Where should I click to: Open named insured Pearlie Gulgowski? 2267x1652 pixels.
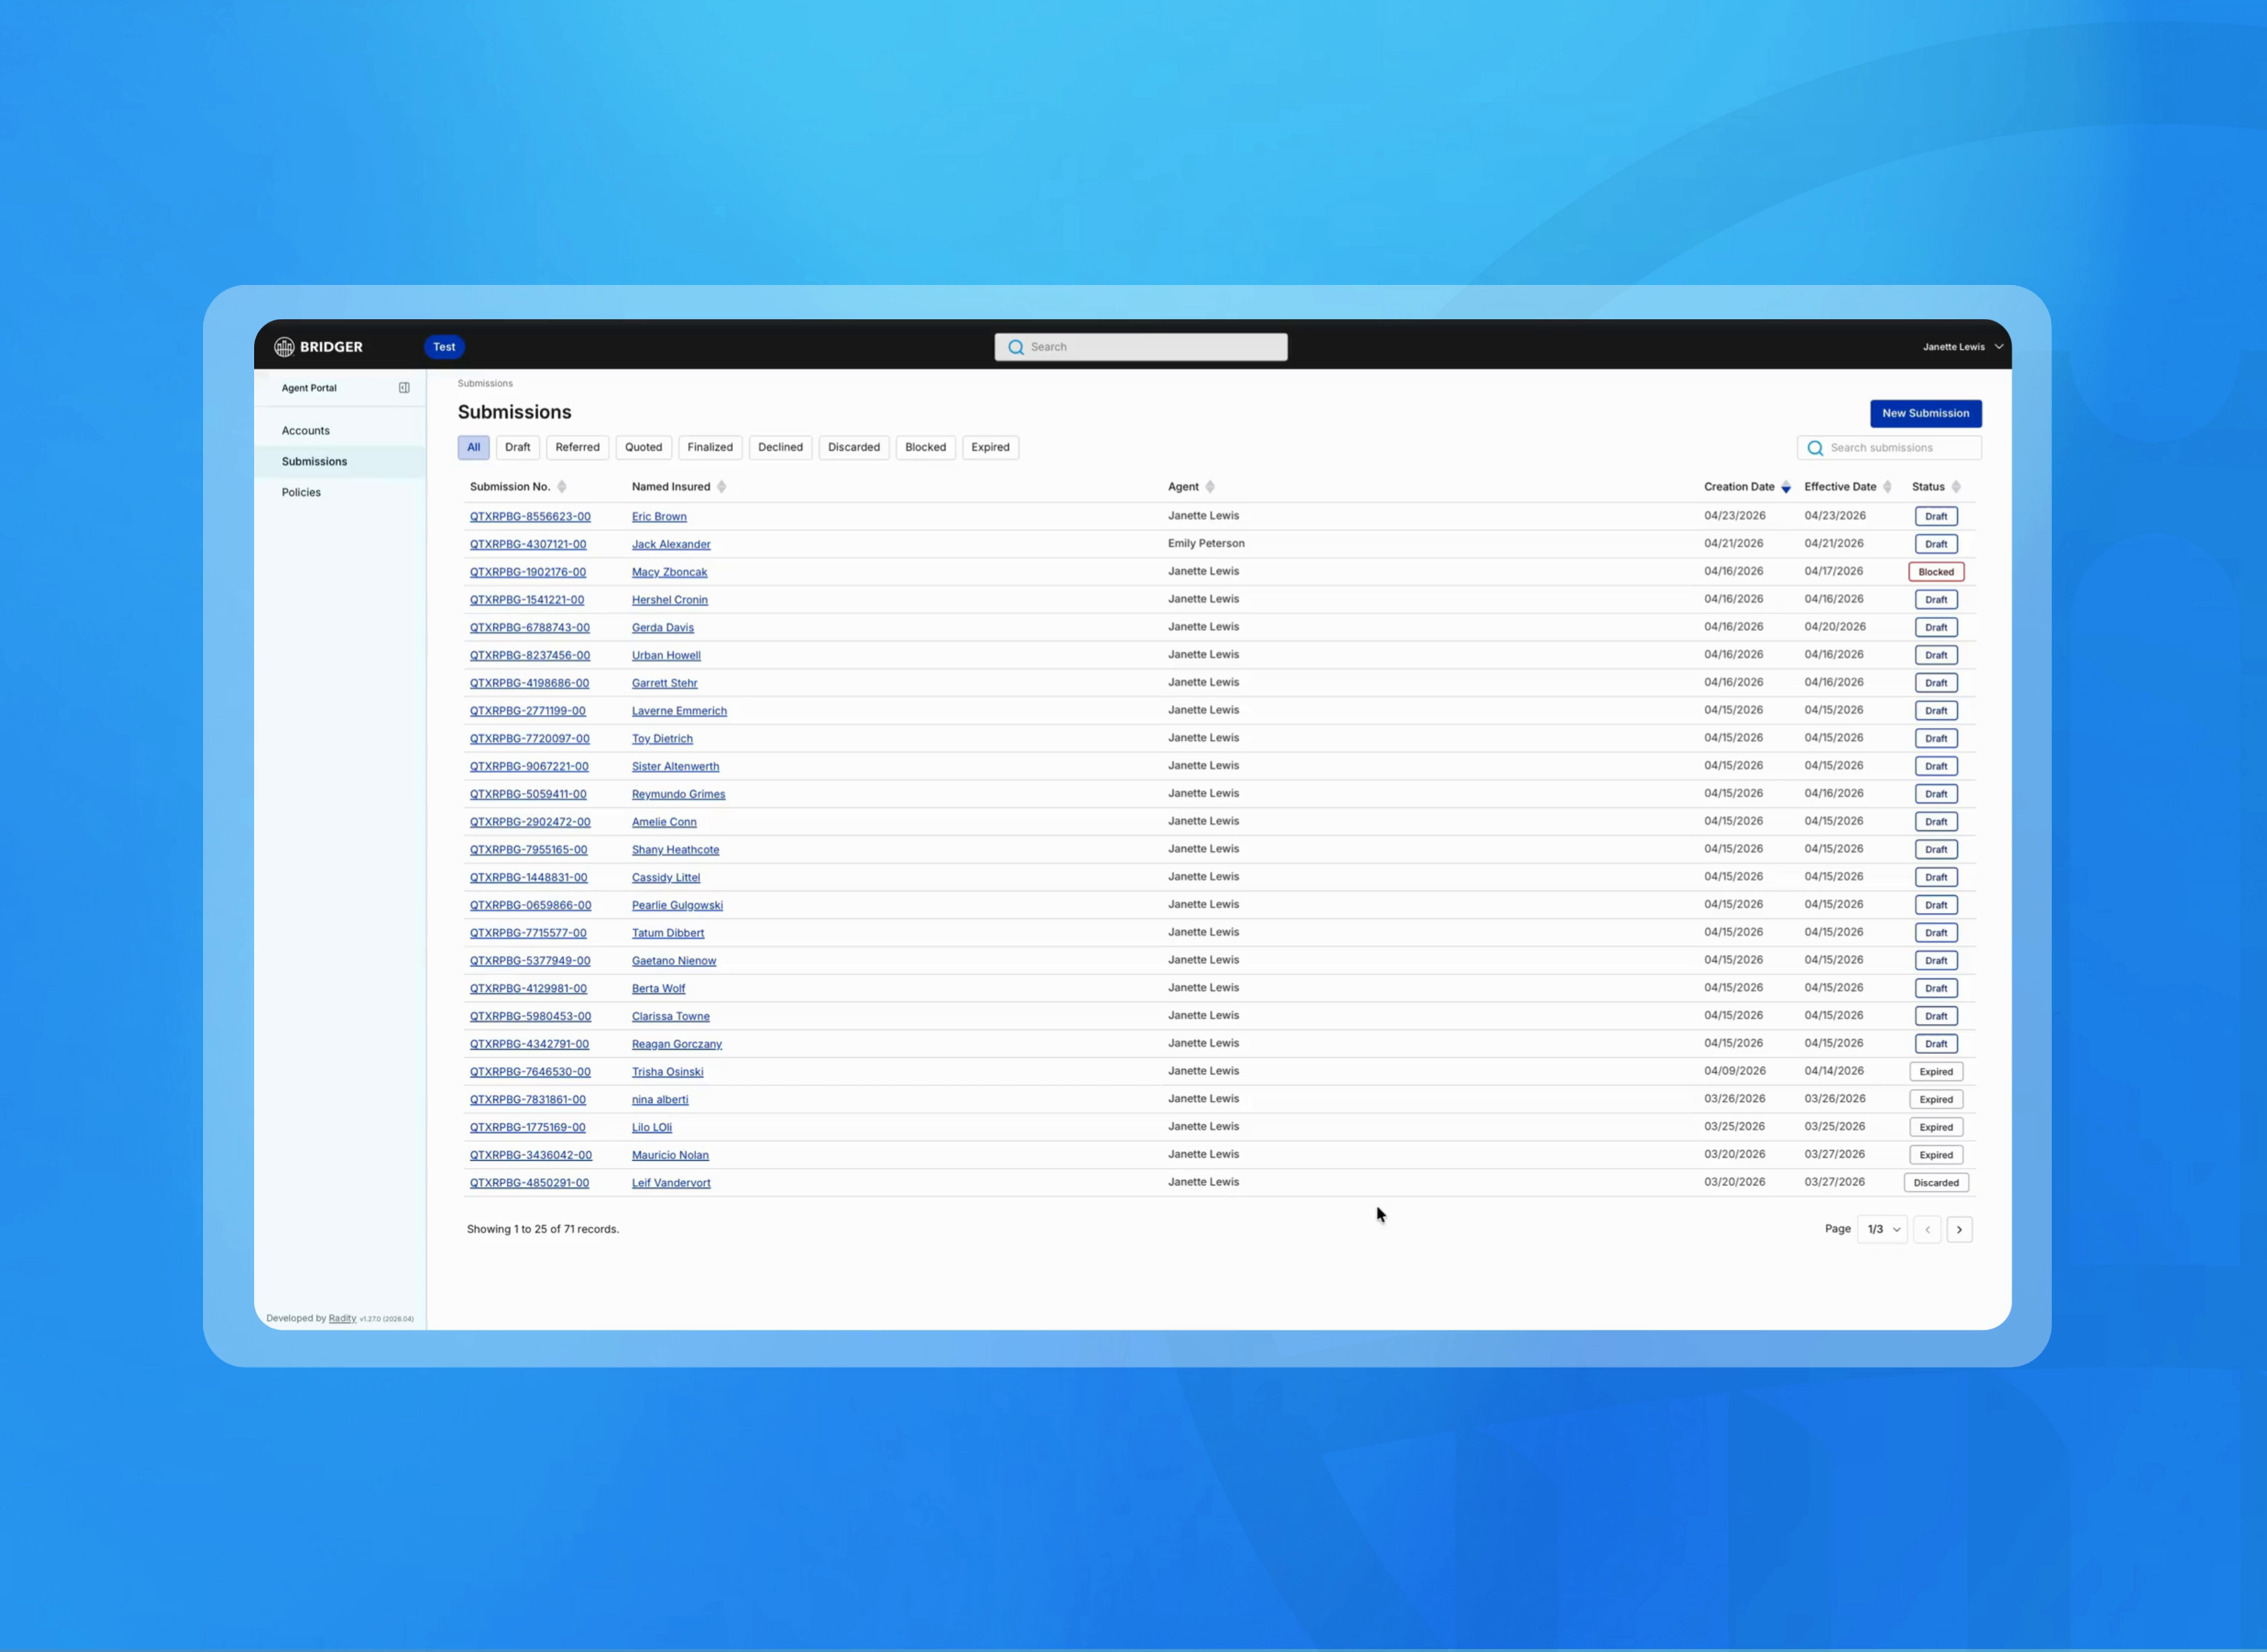point(677,906)
